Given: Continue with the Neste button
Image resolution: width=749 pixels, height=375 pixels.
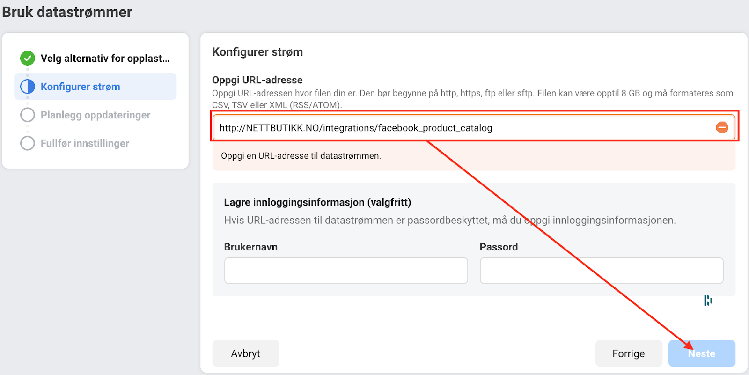Looking at the screenshot, I should [702, 353].
